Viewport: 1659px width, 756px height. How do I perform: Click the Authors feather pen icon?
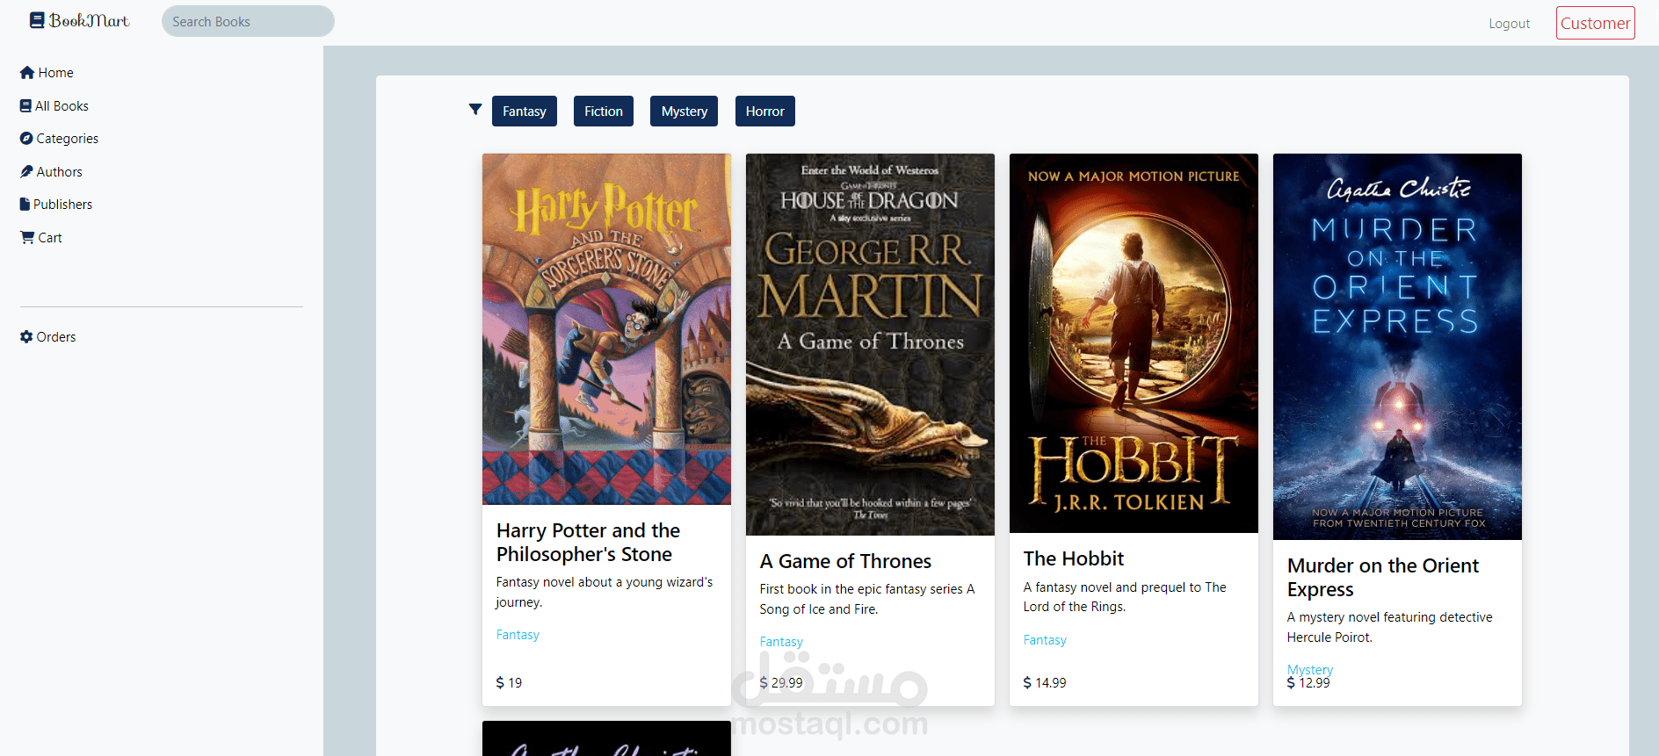point(26,171)
